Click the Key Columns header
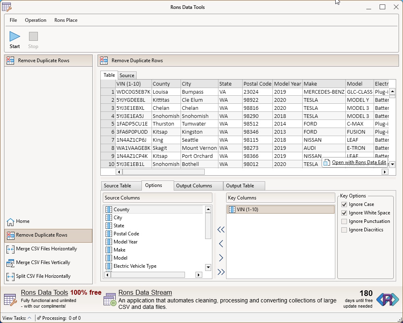Viewport: 403px width, 323px height. click(x=280, y=198)
